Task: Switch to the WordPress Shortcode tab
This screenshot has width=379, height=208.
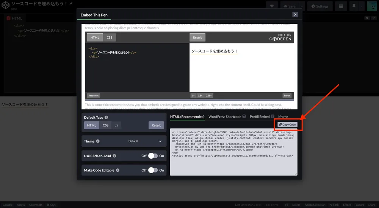Action: [225, 117]
